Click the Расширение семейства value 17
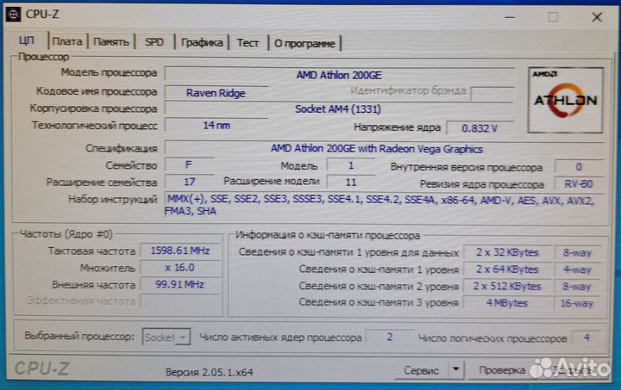Viewport: 621px width, 390px height. (x=189, y=182)
